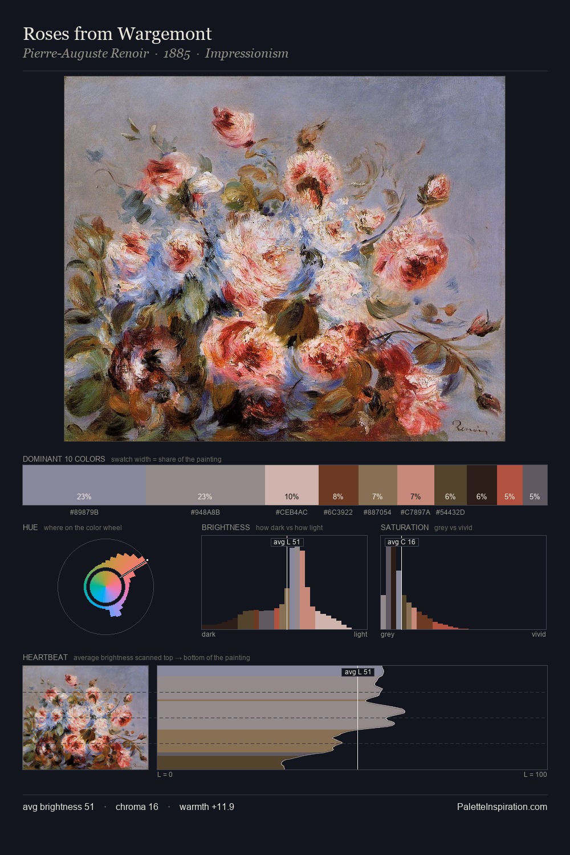Click hex code text #CEB4AC
This screenshot has width=570, height=855.
click(292, 512)
